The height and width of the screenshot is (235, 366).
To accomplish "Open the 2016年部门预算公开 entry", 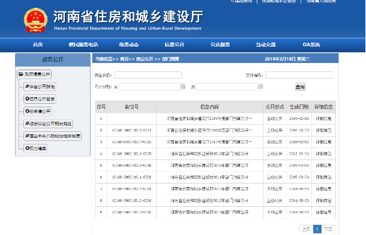I will (x=209, y=153).
